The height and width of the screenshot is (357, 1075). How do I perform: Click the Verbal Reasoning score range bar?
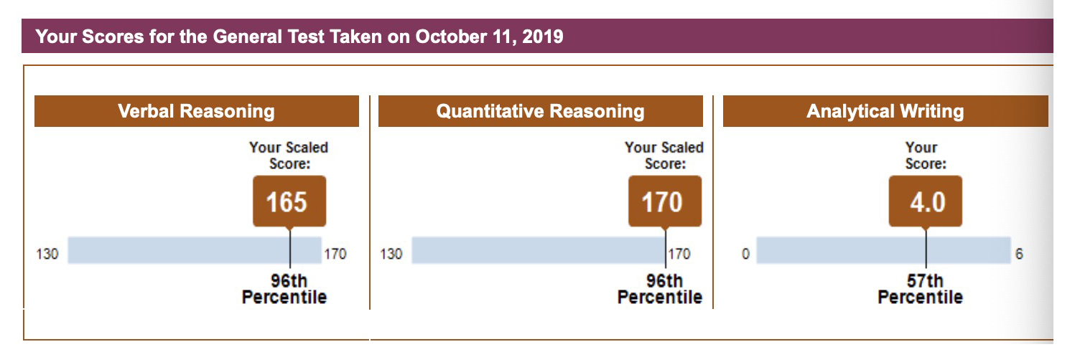tap(180, 251)
